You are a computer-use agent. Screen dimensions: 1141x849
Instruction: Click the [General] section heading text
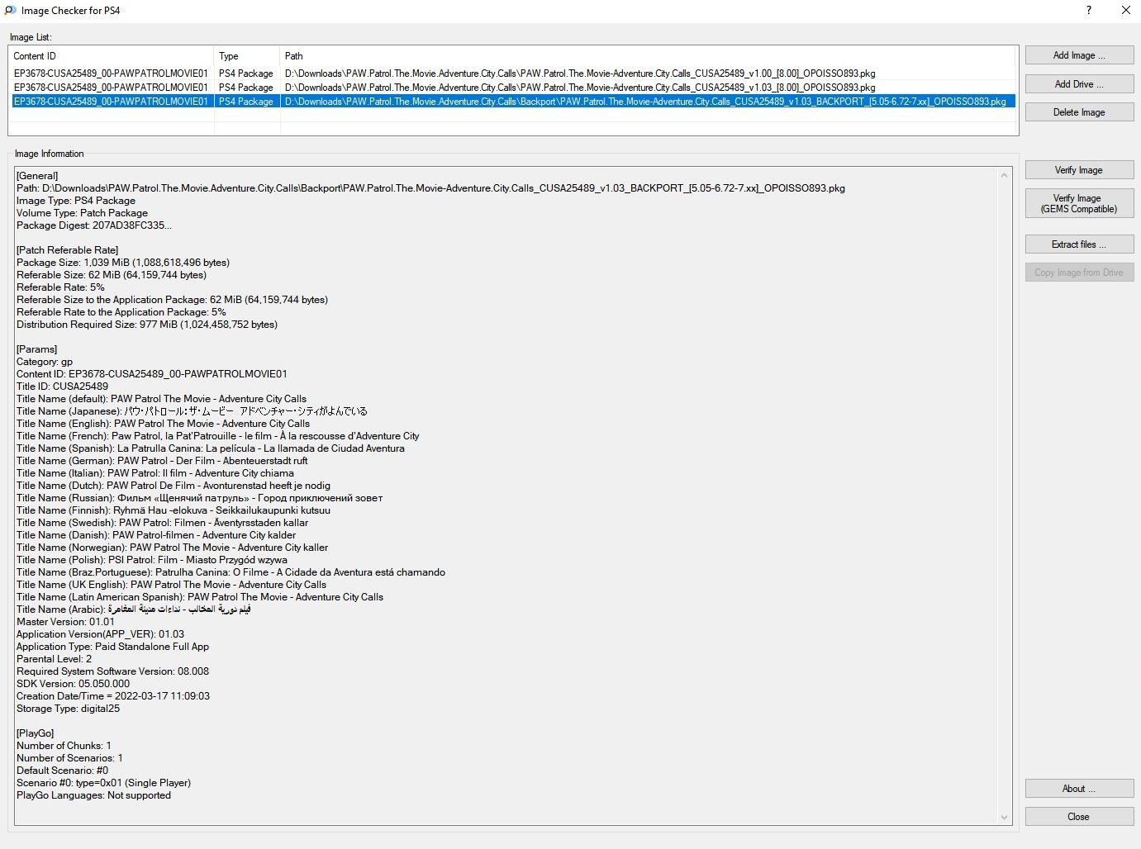point(37,176)
